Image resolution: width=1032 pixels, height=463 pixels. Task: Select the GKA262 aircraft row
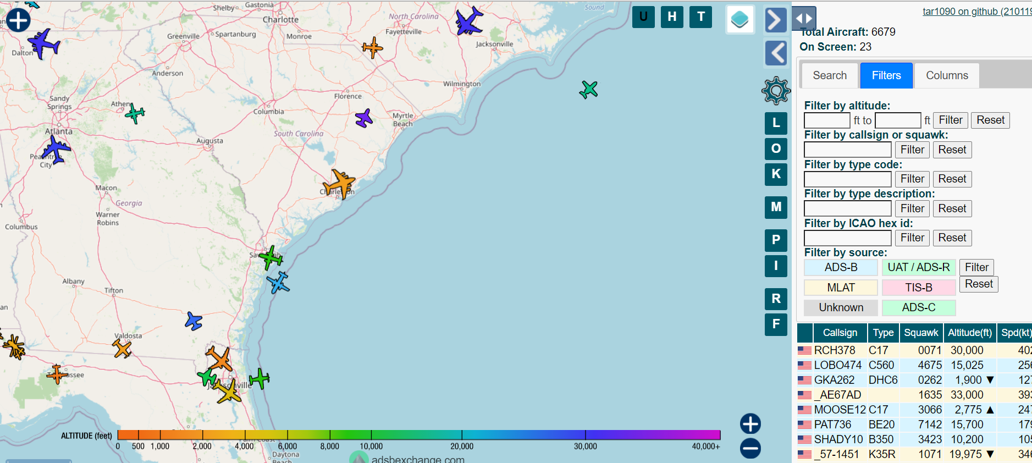pos(914,380)
